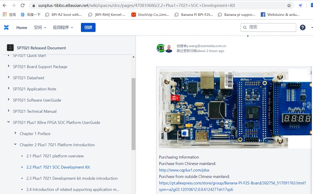
Task: Select 2.2 Plus1 7021 SOC Development Kit
Action: (x=58, y=167)
